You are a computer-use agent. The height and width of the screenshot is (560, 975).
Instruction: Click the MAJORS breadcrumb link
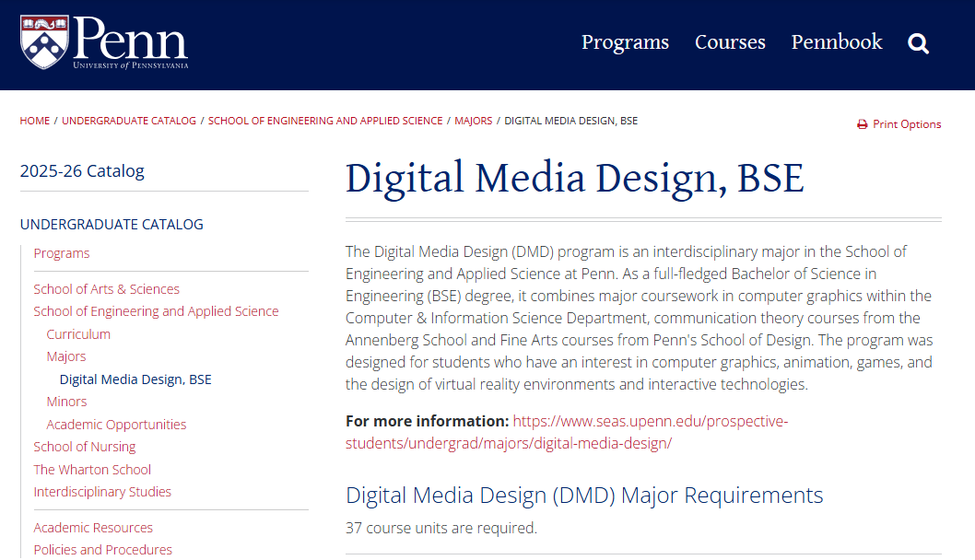click(x=473, y=121)
